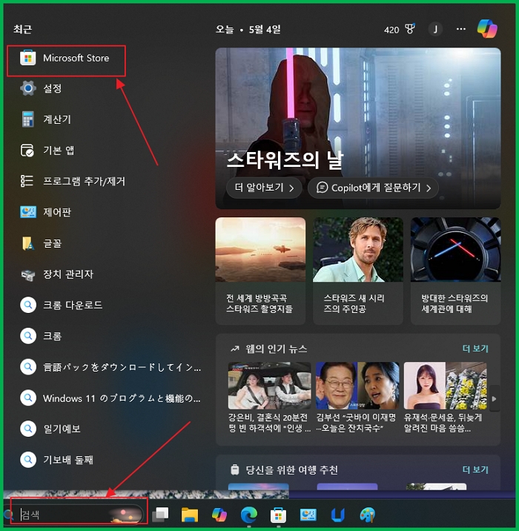Click 더 알아보기 button on Star Wars banner
The image size is (519, 531).
[x=264, y=188]
